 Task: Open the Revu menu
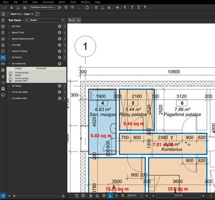point(6,2)
